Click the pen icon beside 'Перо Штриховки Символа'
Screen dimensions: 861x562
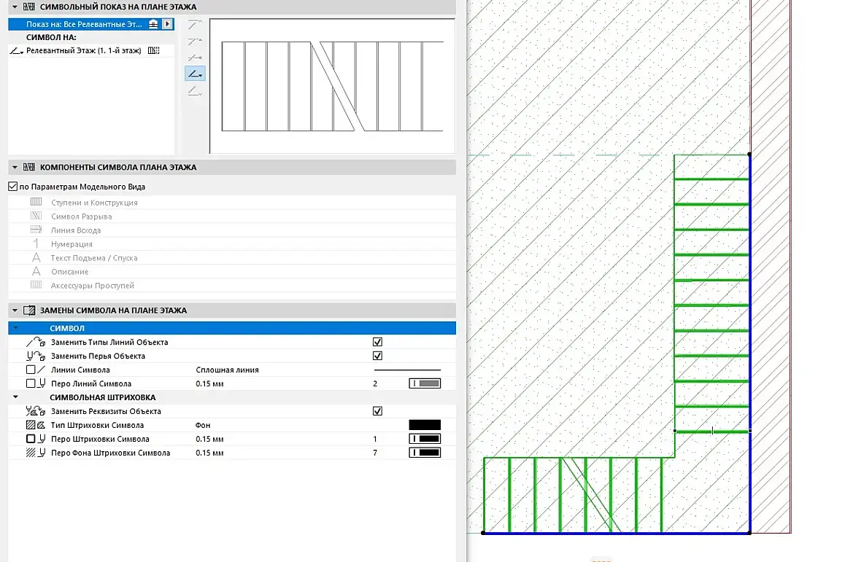[36, 439]
